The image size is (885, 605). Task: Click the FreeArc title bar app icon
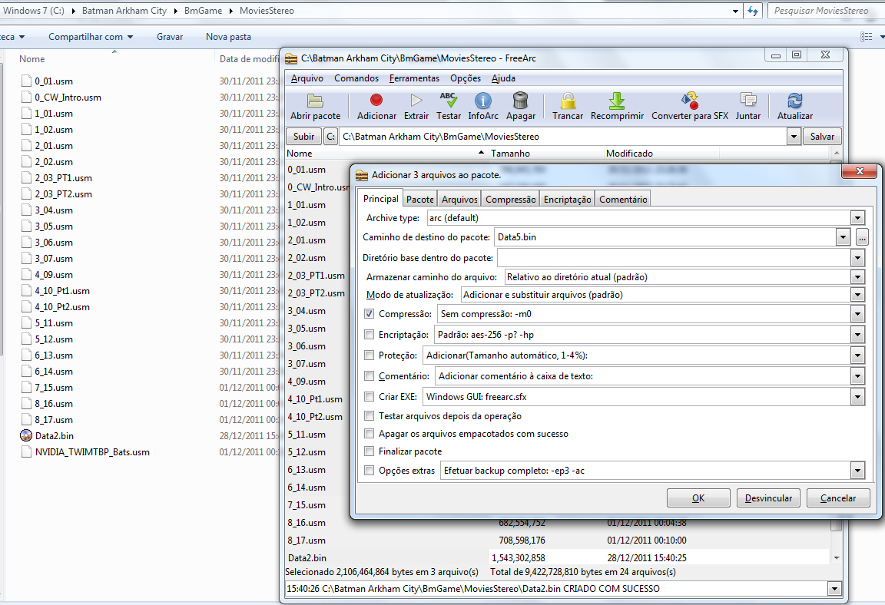(290, 58)
